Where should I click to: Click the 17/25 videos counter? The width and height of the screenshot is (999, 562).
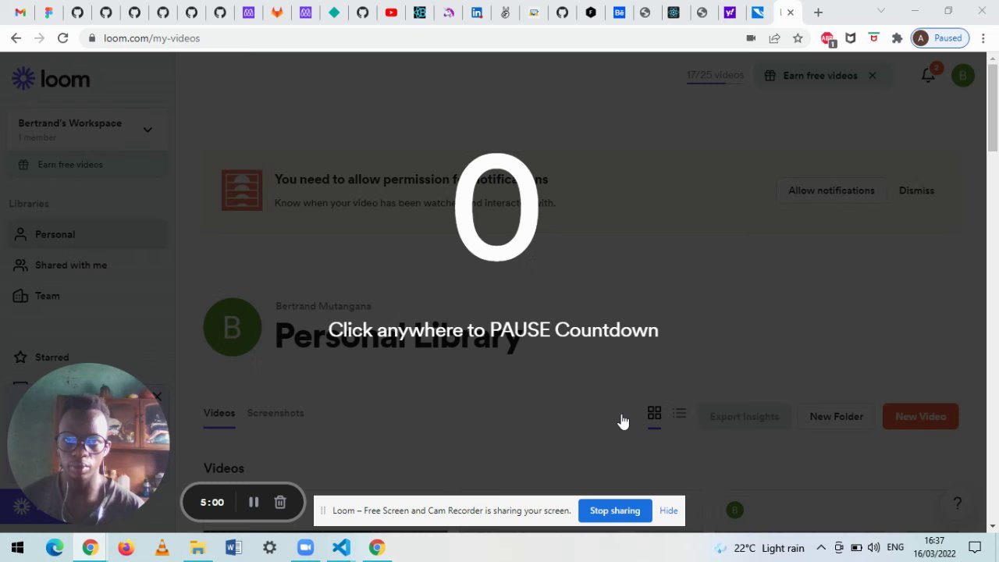715,76
